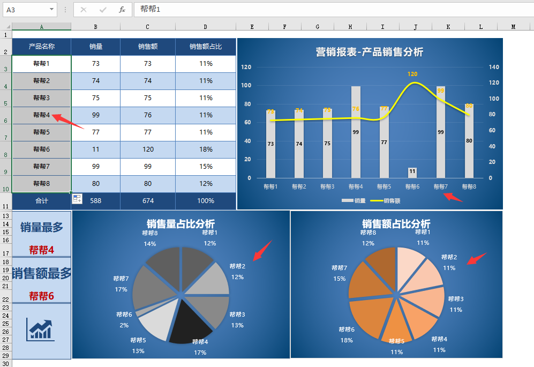Click the formula bar options dots handle
The image size is (534, 367).
tap(65, 10)
